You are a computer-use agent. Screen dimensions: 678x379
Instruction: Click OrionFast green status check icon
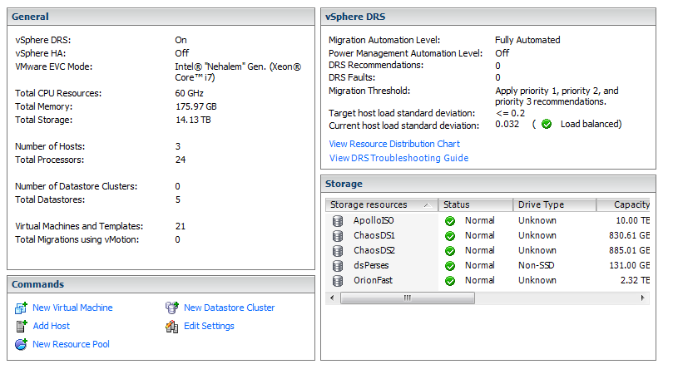[x=450, y=281]
